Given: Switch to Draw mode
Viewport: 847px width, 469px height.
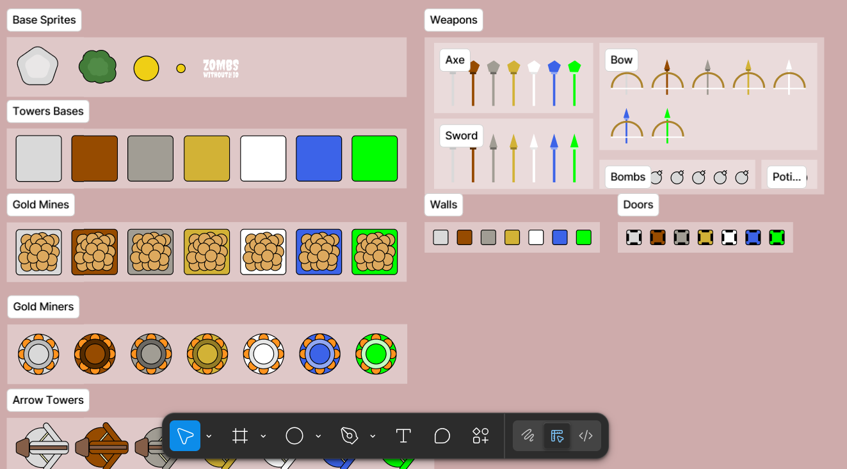Looking at the screenshot, I should click(528, 436).
